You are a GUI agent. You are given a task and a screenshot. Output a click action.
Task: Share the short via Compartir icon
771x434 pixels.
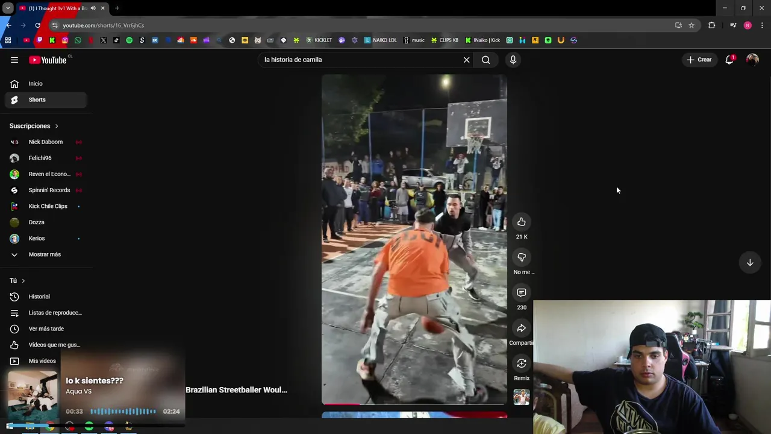522,328
